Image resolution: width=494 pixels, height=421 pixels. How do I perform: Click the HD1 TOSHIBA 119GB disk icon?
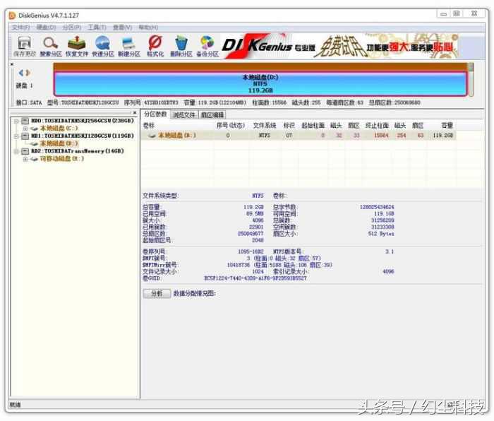25,136
